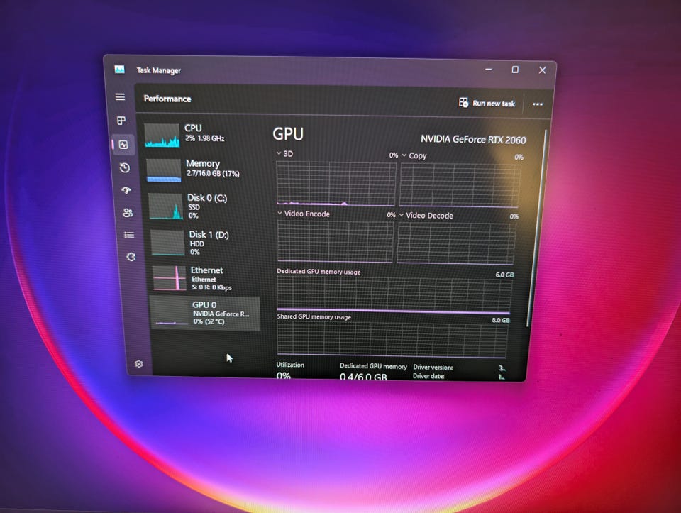The image size is (681, 513).
Task: Click the Utilization label
Action: click(290, 365)
